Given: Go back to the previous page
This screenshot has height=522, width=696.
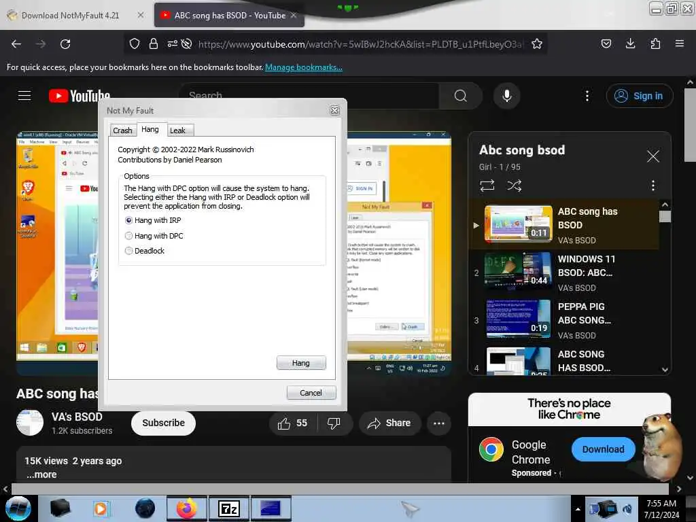Looking at the screenshot, I should [16, 43].
